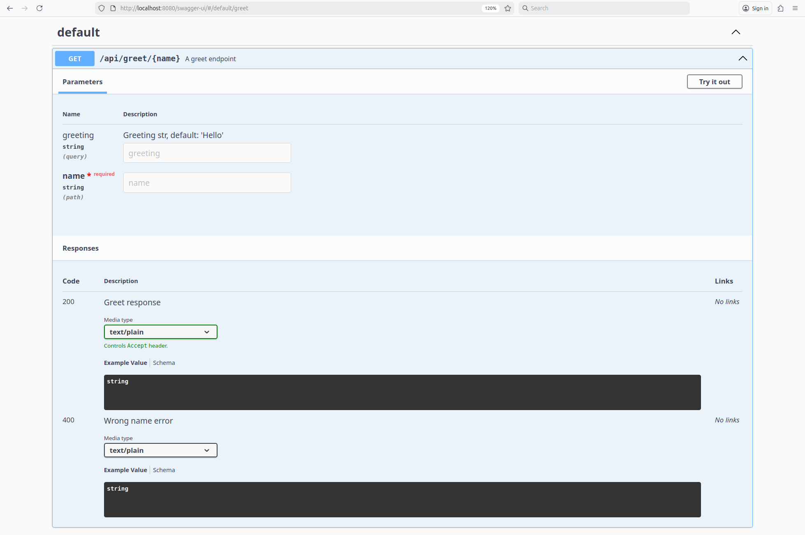Collapse the GET /api/greet/{name} operation
This screenshot has width=805, height=535.
[743, 58]
